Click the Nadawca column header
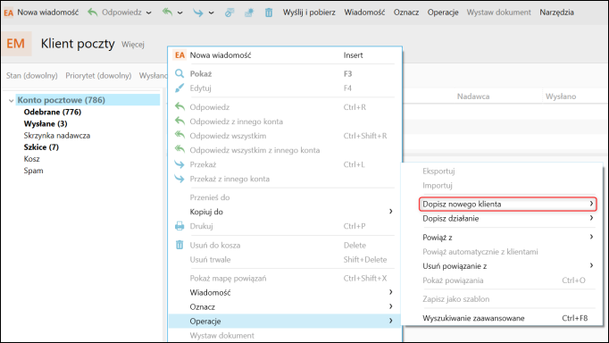609x343 pixels. tap(472, 96)
